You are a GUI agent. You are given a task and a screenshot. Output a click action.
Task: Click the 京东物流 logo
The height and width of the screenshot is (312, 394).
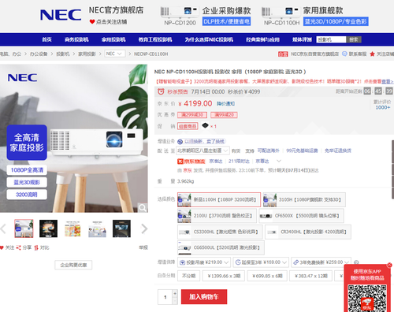(191, 162)
